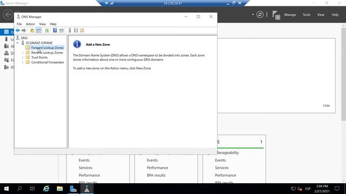
Task: Select the DNS root node
Action: pos(24,38)
